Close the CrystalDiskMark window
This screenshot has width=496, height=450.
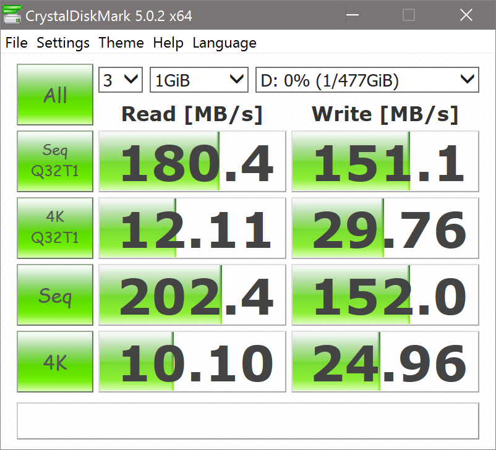(466, 15)
